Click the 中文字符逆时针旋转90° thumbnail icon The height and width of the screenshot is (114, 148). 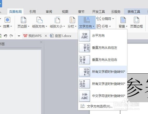click(84, 96)
